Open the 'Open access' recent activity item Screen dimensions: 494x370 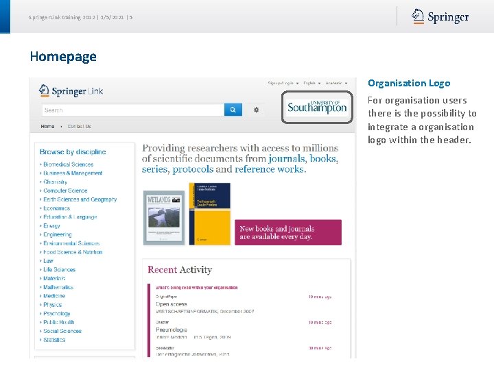[172, 304]
